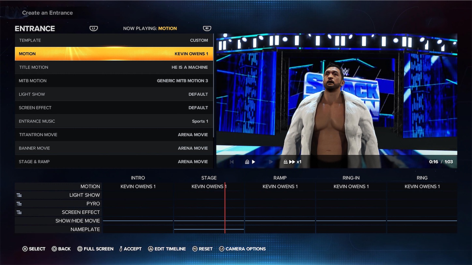Select Kevin Owens 1 motion under Intro

[138, 187]
